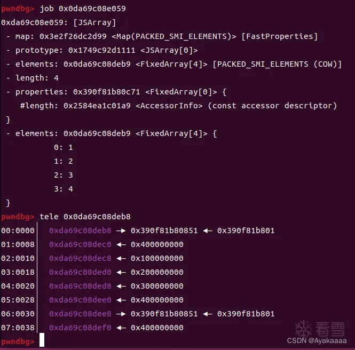Screen dimensions: 355x350
Task: Select the value 0x200000000
Action: click(x=157, y=272)
